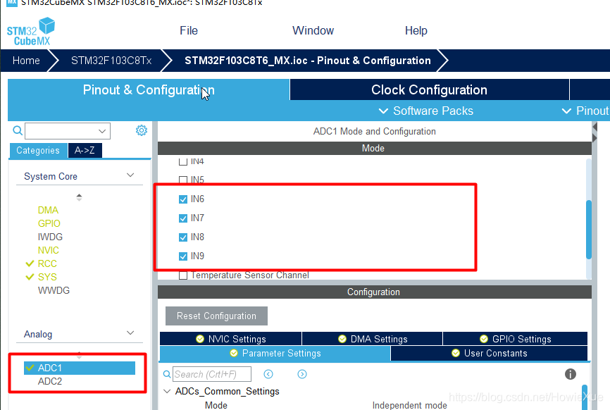Open the Software Packs dropdown
The width and height of the screenshot is (610, 410).
426,111
